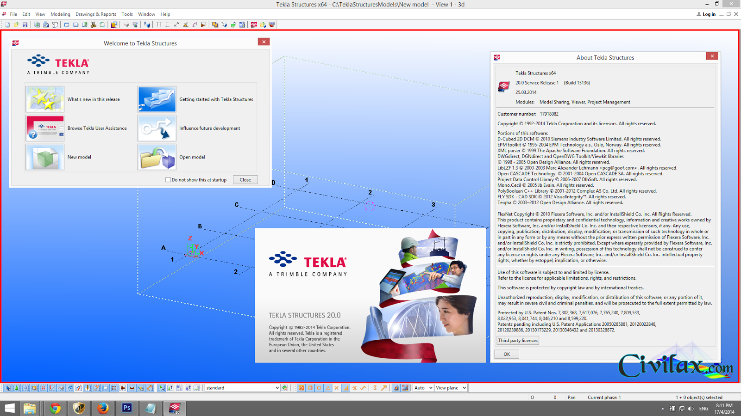Click OK in the About Tekla Structures dialog
741x416 pixels.
coord(507,355)
